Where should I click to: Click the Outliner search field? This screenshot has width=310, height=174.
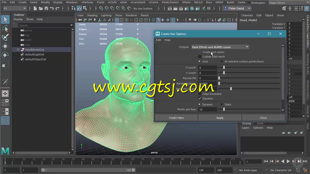44,26
